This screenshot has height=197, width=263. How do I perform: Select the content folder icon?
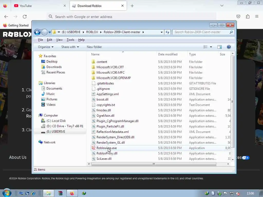click(x=93, y=62)
